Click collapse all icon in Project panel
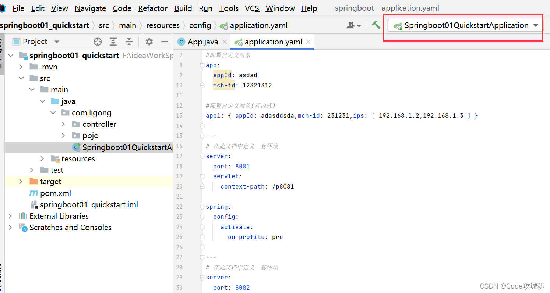The height and width of the screenshot is (293, 550). pos(129,42)
